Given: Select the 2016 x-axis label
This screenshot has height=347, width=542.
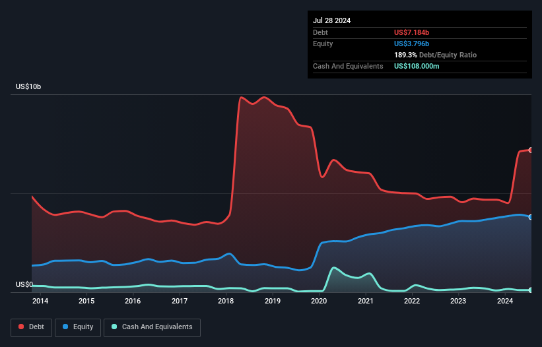Looking at the screenshot, I should pyautogui.click(x=133, y=301).
